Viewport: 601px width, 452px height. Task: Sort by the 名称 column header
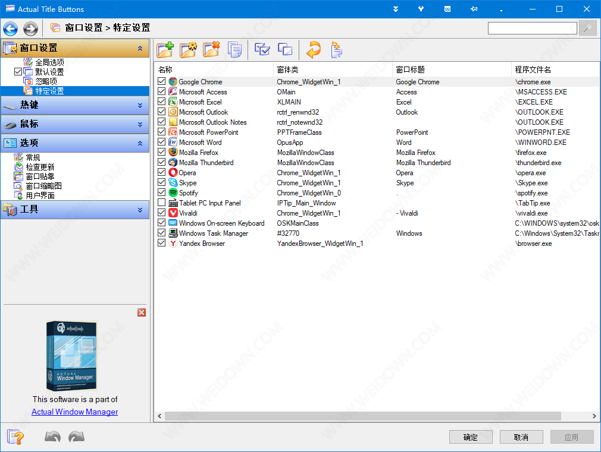[214, 69]
